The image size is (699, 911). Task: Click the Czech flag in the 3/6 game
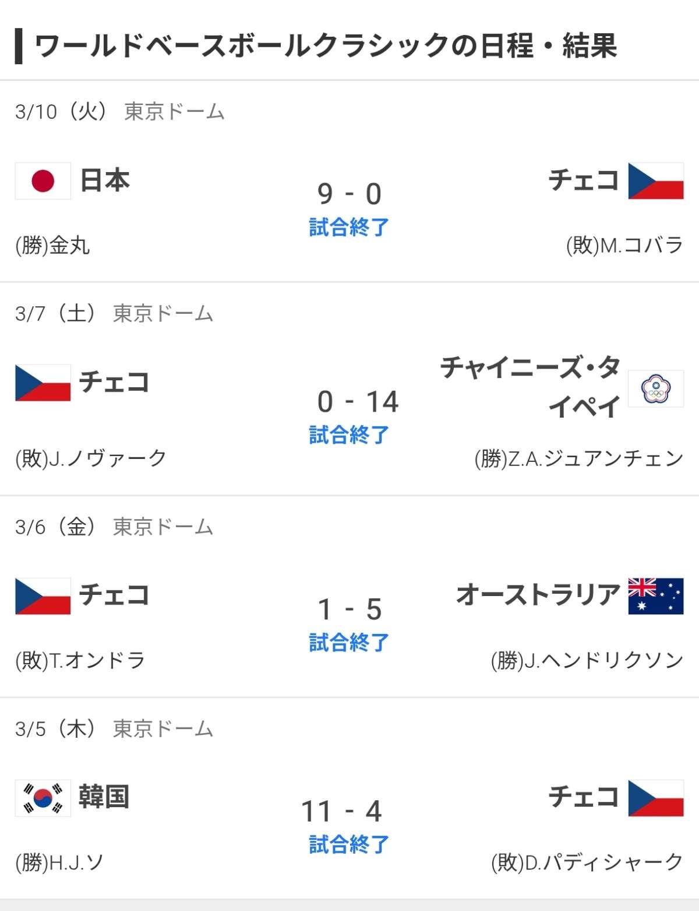pos(43,596)
